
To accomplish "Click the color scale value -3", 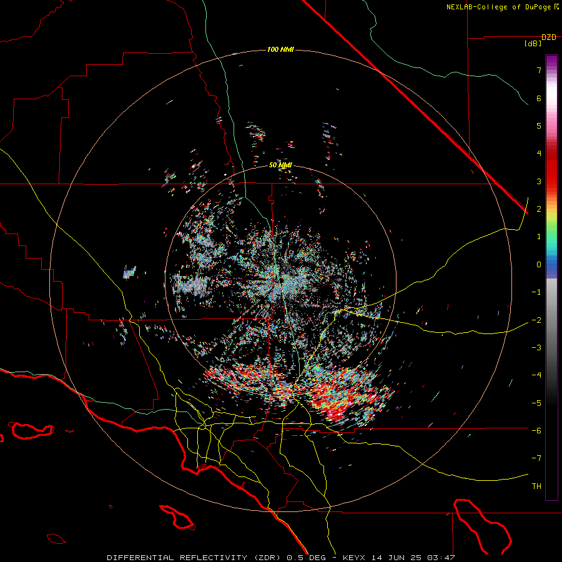I will click(x=536, y=347).
